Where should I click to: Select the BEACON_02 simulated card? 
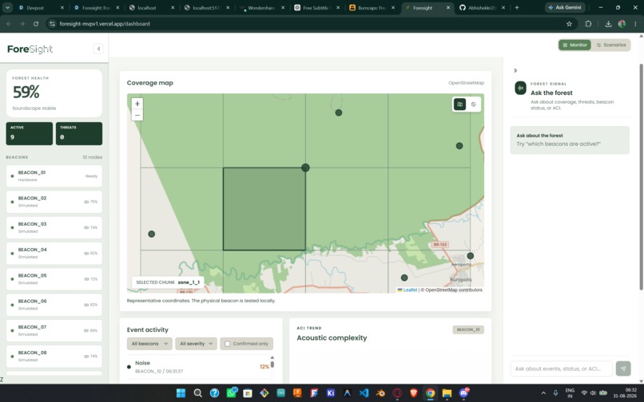click(54, 202)
